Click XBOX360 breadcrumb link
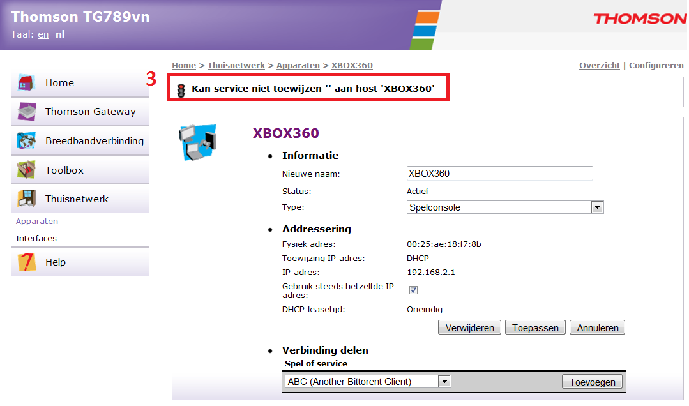Viewport: 689px width, 406px height. coord(352,66)
